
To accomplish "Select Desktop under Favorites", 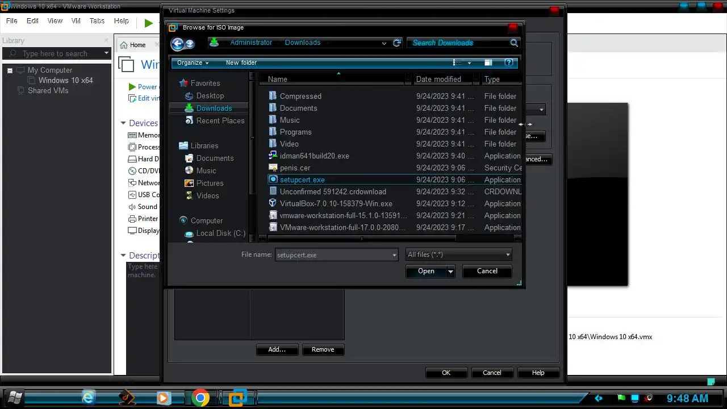I will point(210,95).
